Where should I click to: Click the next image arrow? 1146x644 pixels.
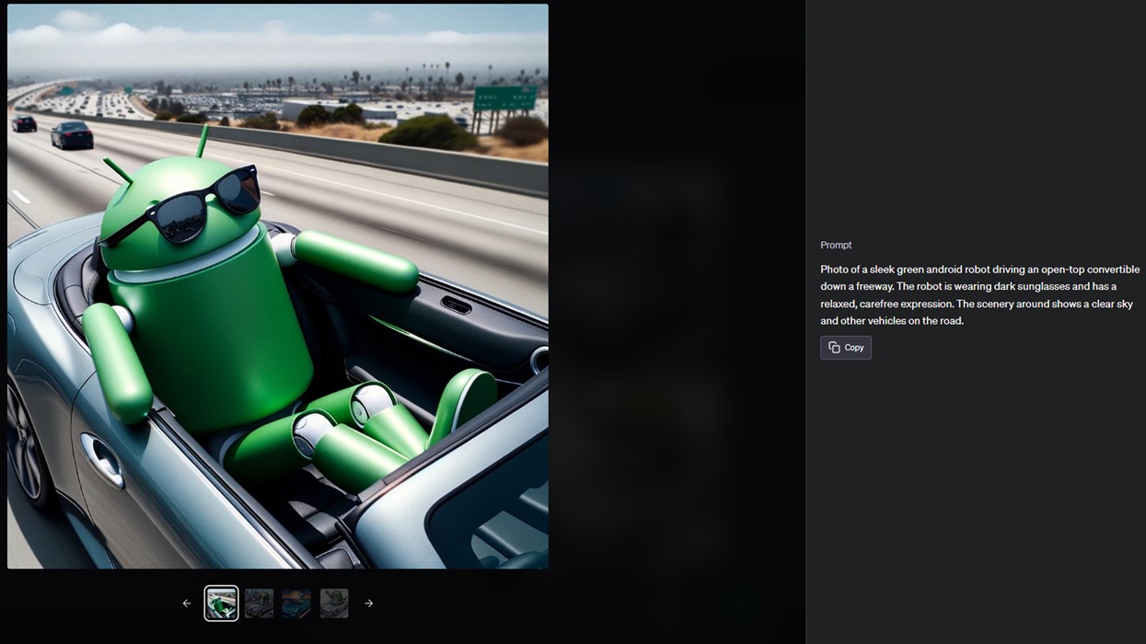pyautogui.click(x=369, y=604)
